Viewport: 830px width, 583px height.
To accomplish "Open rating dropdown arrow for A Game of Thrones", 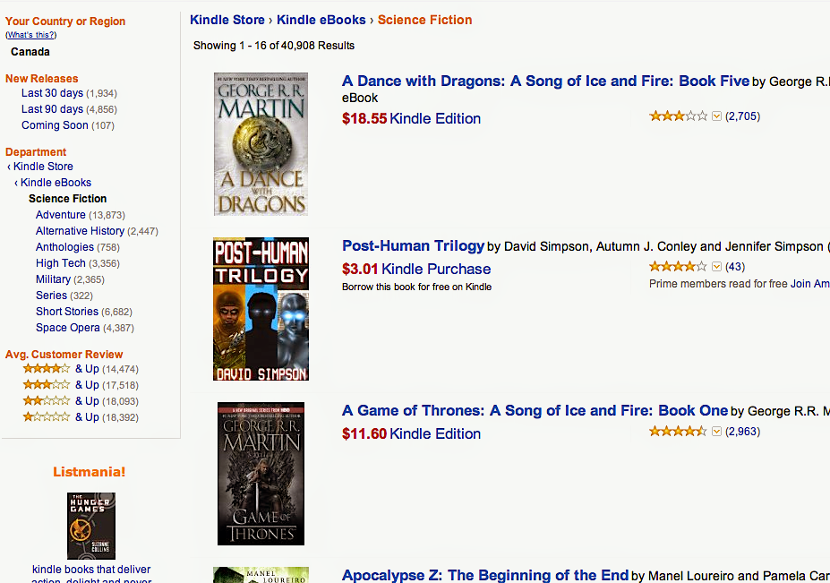I will pyautogui.click(x=716, y=432).
